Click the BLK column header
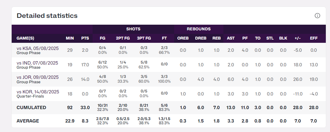This screenshot has height=132, width=330. coord(283,38)
